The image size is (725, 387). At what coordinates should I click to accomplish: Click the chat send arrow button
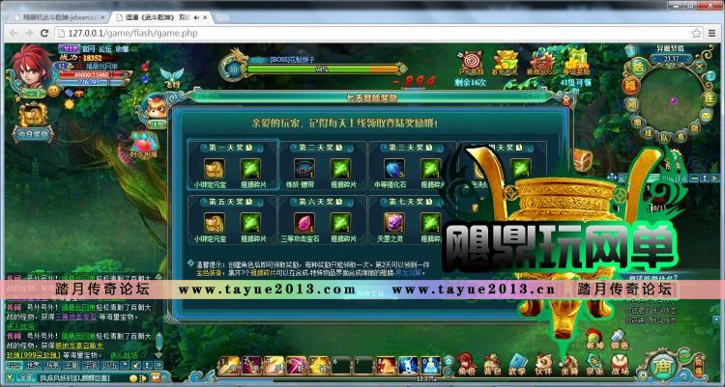(156, 377)
